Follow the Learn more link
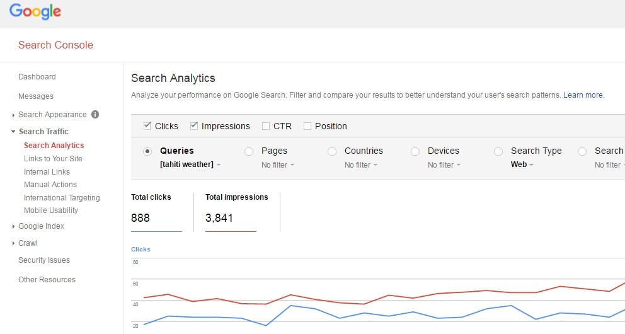Image resolution: width=625 pixels, height=334 pixels. (583, 95)
